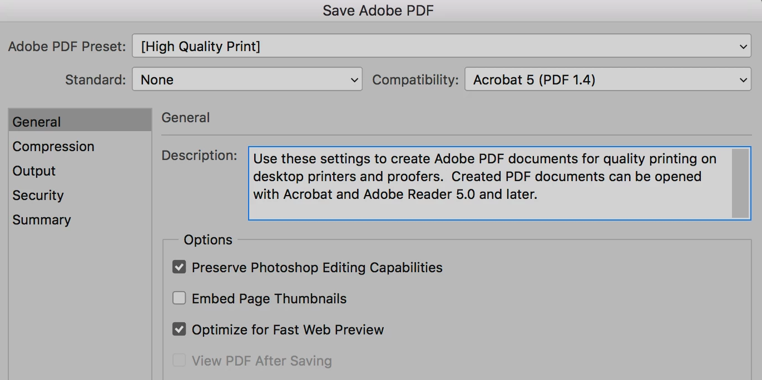
Task: Click the Preserve Photoshop Editing Capabilities label
Action: tap(317, 268)
